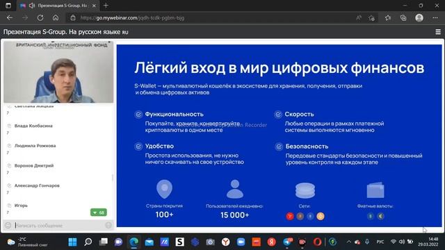The width and height of the screenshot is (445, 250).
Task: Switch the РУС input language
Action: tap(380, 242)
